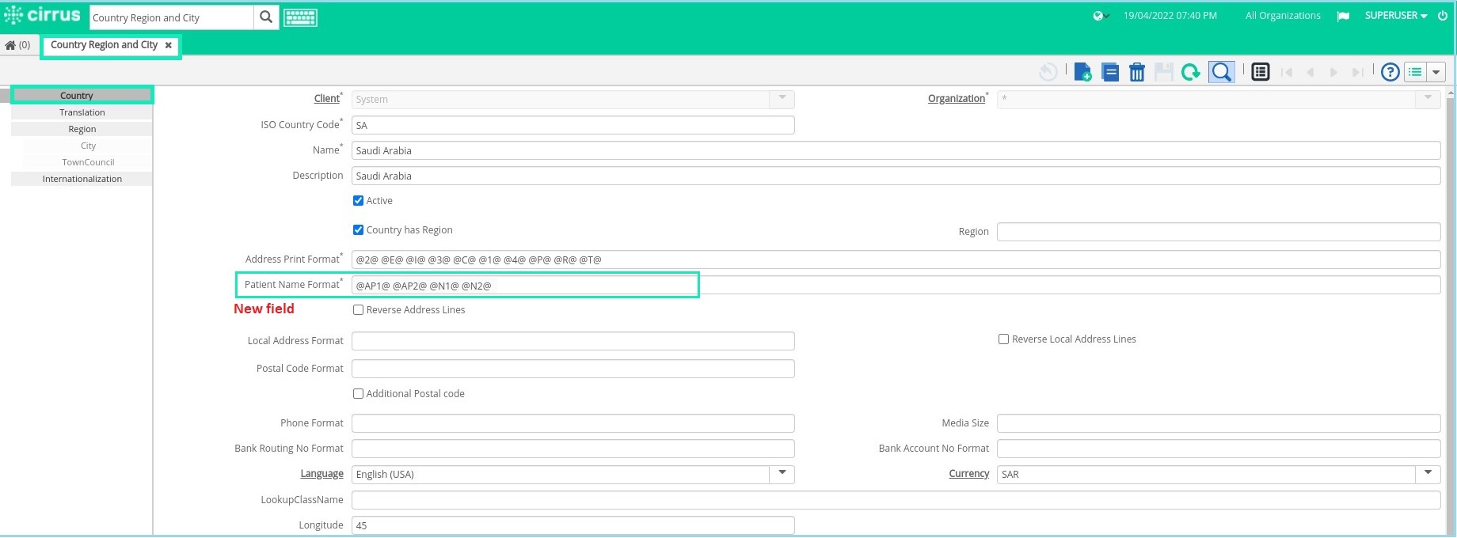Screen dimensions: 1457x538
Task: Click the globe icon in the header
Action: (x=1098, y=16)
